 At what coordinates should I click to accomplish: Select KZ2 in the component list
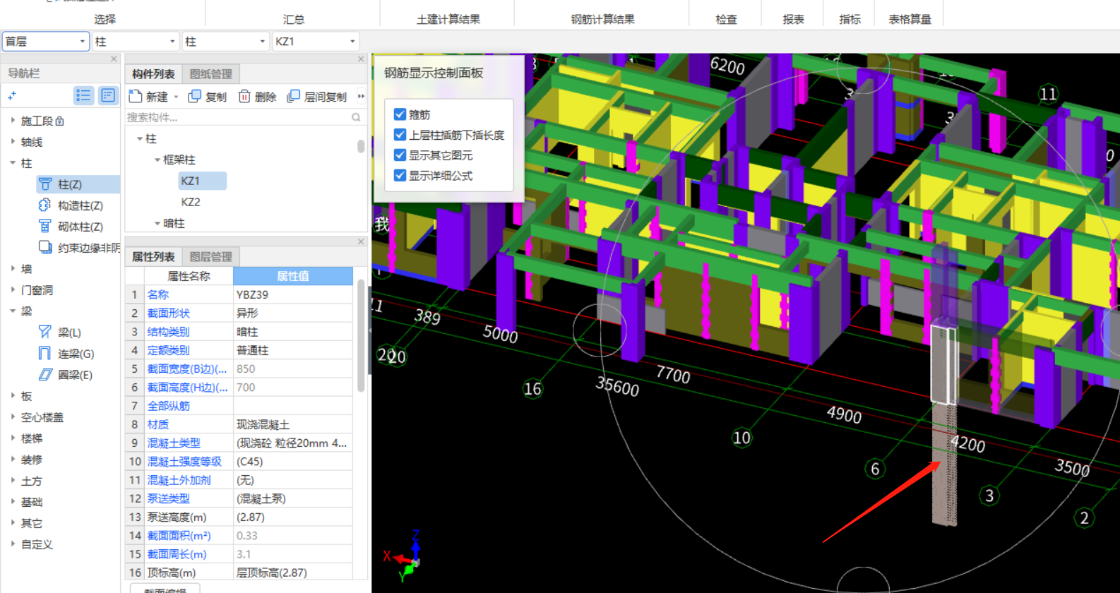pos(191,202)
